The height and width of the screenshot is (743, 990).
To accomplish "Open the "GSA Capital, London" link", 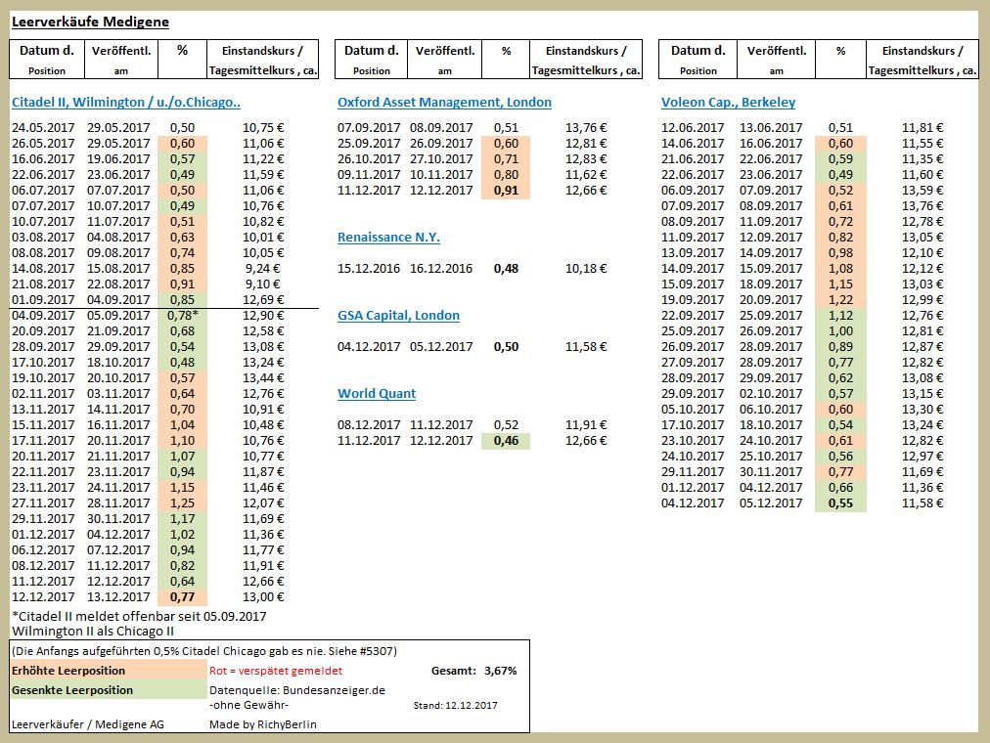I will [x=399, y=315].
